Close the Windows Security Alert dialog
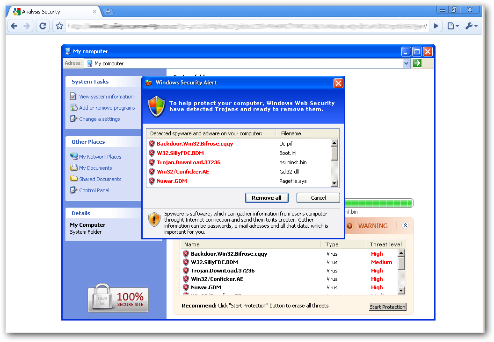This screenshot has width=494, height=342. [x=338, y=84]
